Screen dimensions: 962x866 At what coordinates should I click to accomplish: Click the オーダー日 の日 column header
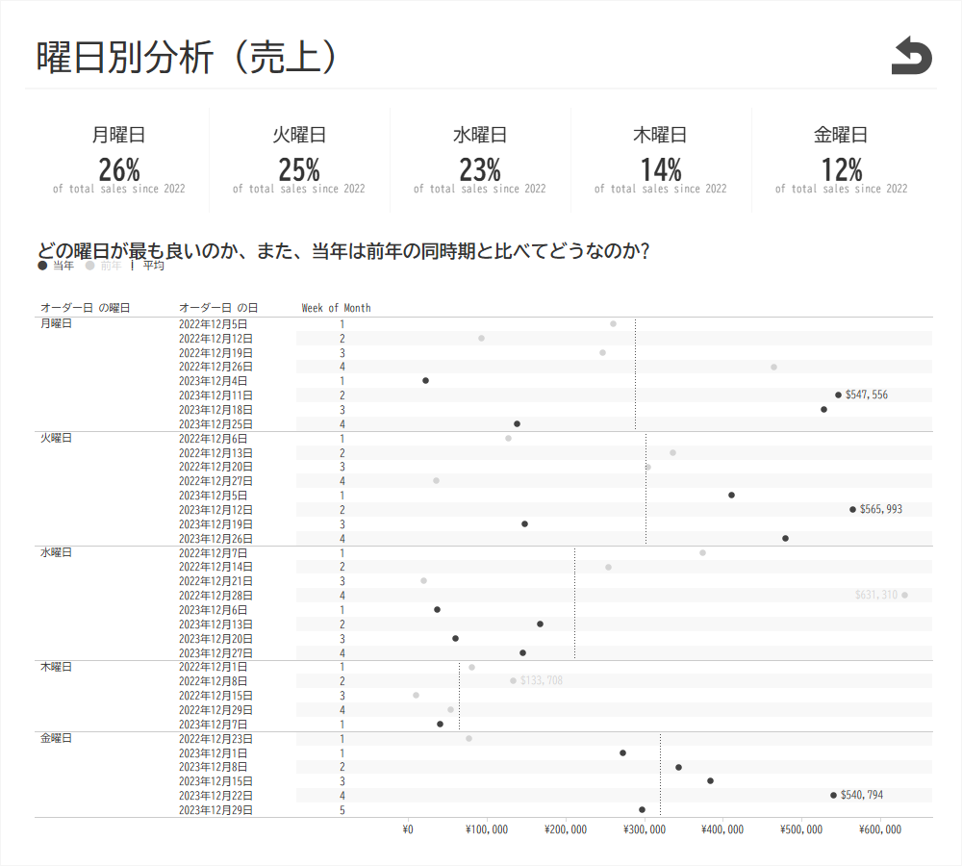[x=217, y=308]
